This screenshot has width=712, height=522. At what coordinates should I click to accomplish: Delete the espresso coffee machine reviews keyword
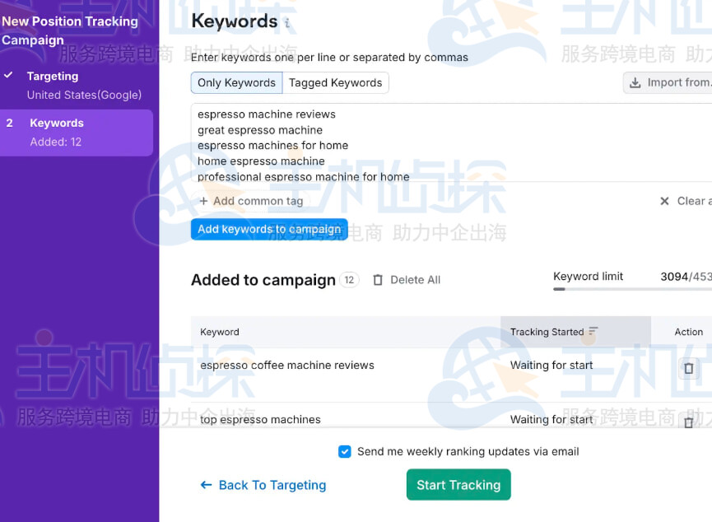(689, 368)
